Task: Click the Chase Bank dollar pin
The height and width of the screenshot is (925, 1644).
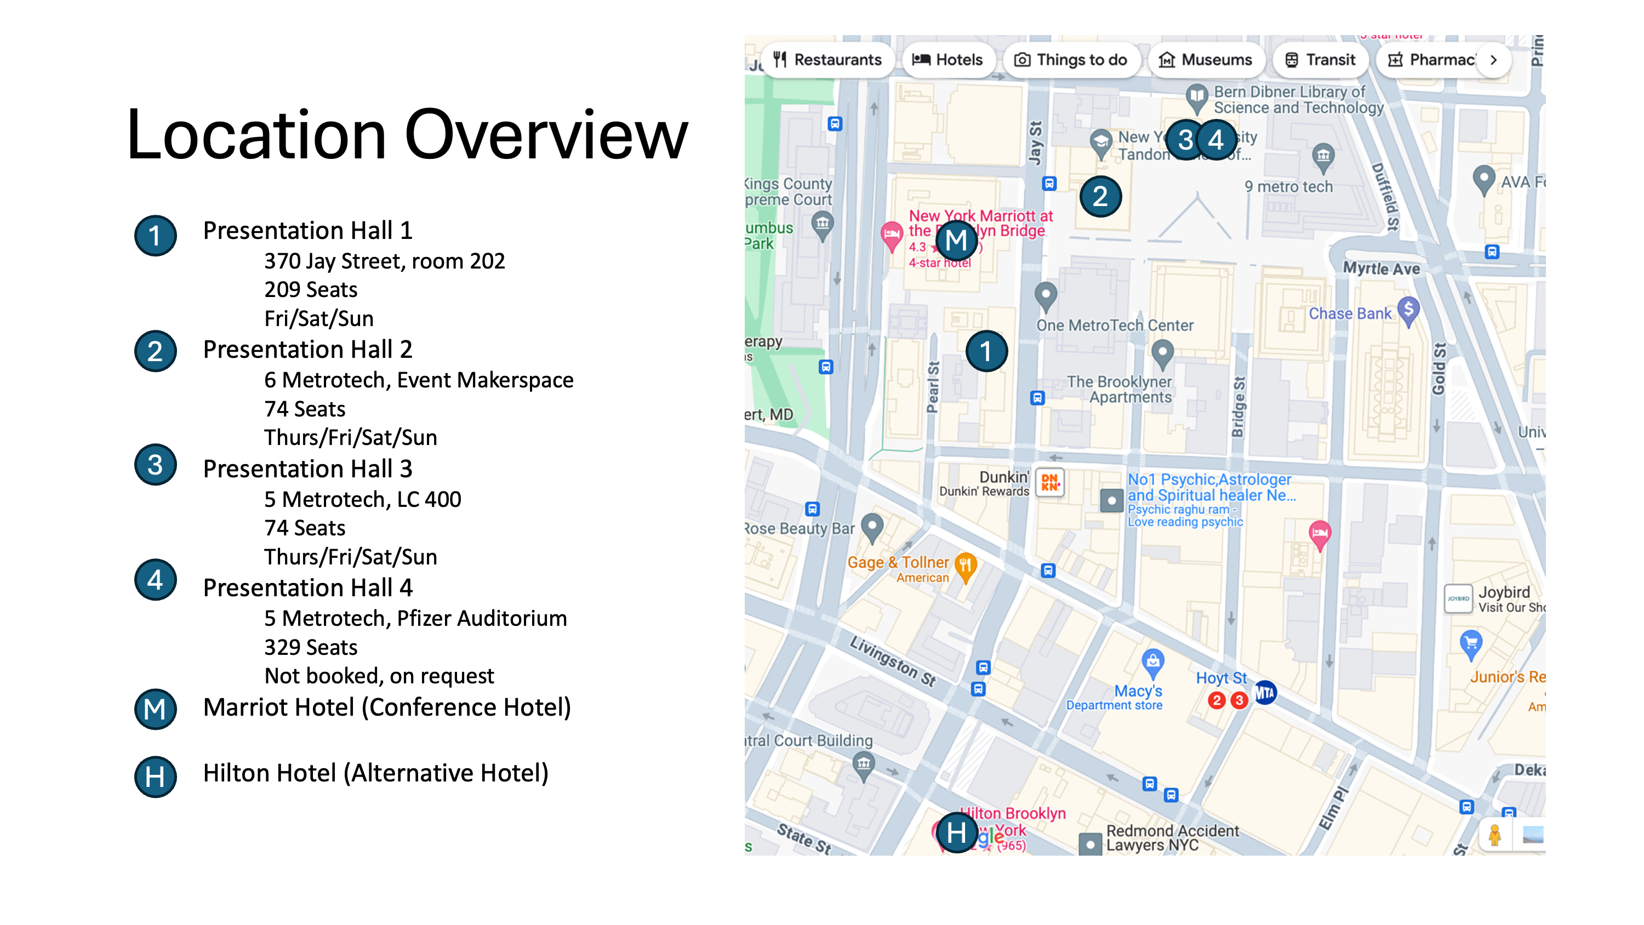Action: tap(1408, 310)
